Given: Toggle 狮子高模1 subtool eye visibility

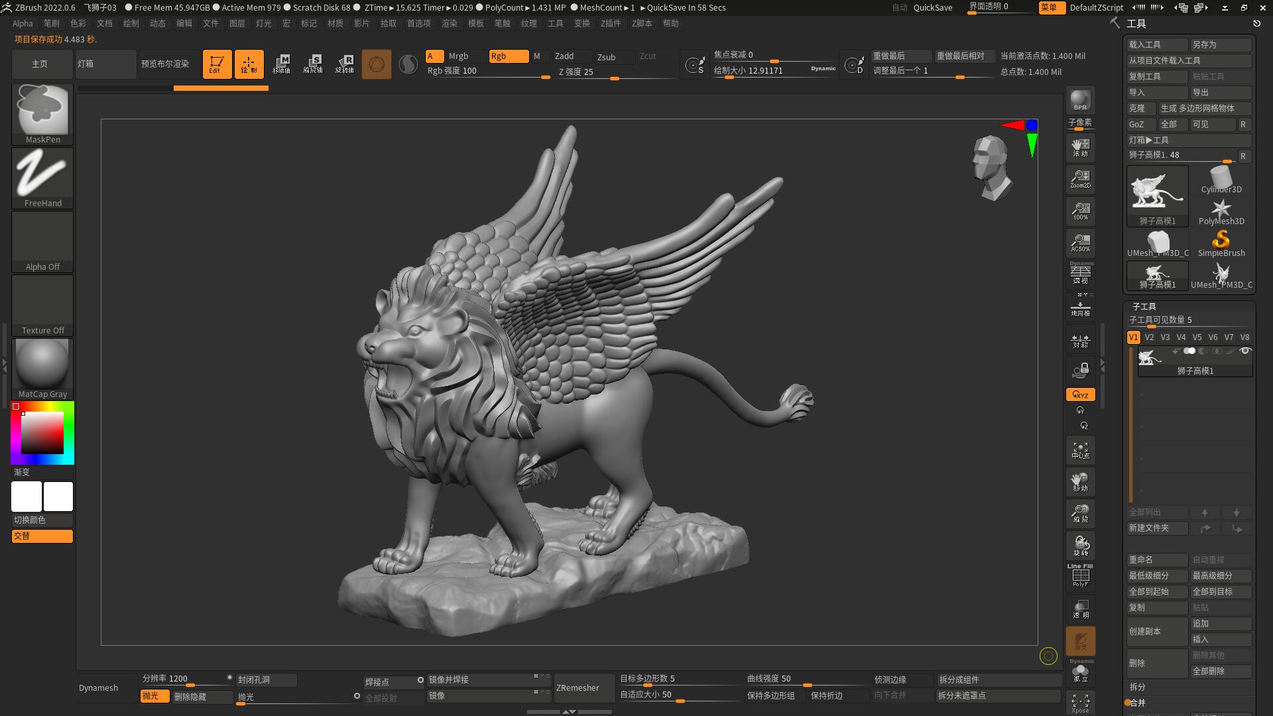Looking at the screenshot, I should coord(1245,351).
